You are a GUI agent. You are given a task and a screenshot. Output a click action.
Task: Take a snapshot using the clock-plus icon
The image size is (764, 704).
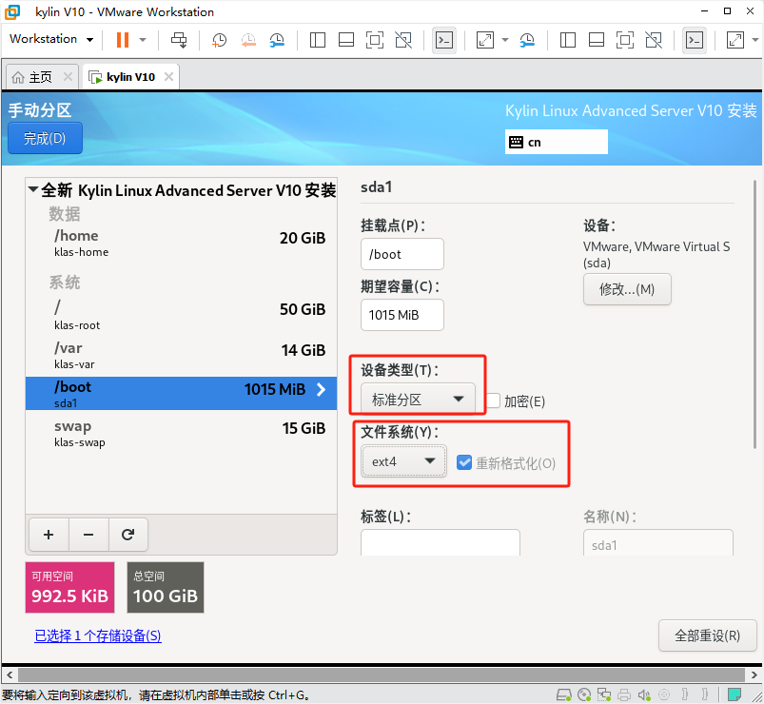(219, 40)
